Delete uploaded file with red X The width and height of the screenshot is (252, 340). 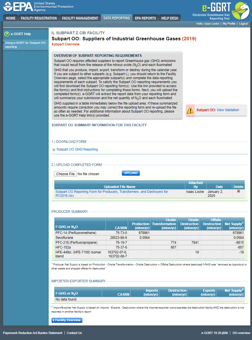(x=238, y=191)
